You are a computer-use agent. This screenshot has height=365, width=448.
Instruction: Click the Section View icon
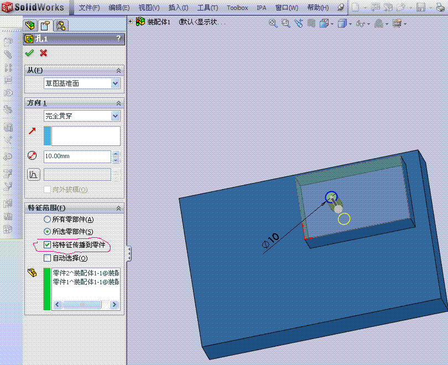click(x=311, y=23)
